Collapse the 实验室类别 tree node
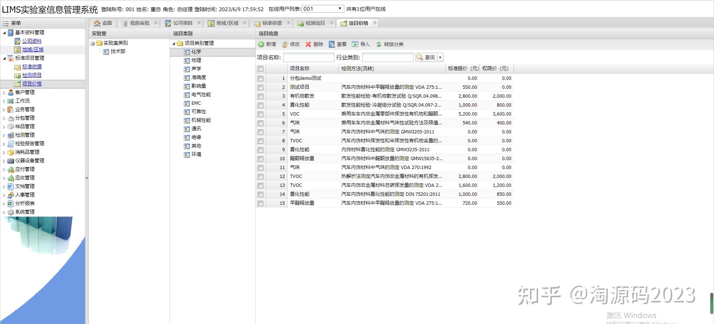The width and height of the screenshot is (714, 324). click(x=93, y=43)
